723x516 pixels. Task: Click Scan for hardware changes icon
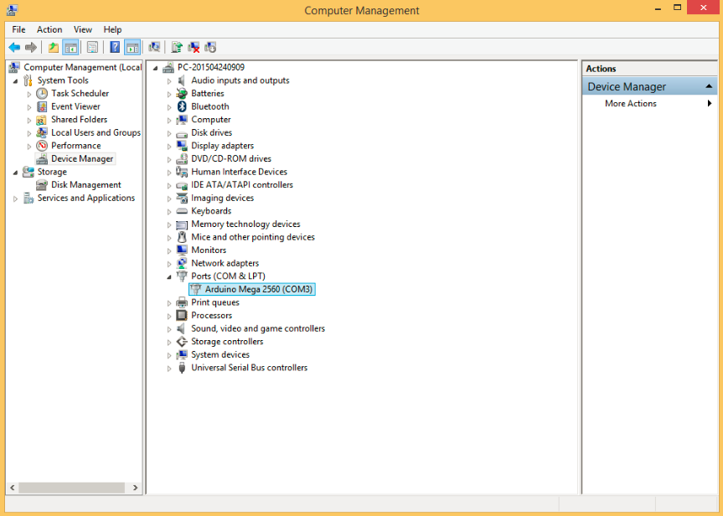153,48
